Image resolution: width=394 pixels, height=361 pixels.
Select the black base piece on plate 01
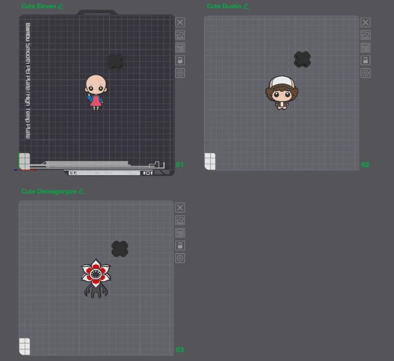(115, 61)
